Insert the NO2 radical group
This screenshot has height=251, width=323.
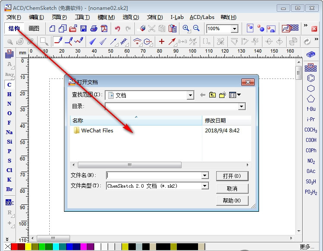[311, 161]
